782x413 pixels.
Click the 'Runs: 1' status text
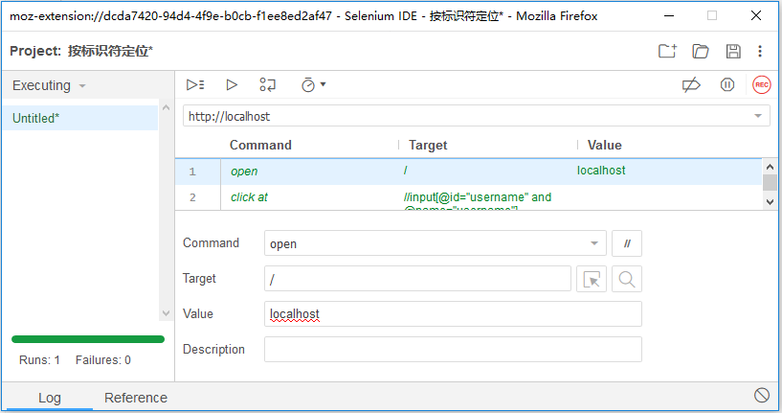39,360
